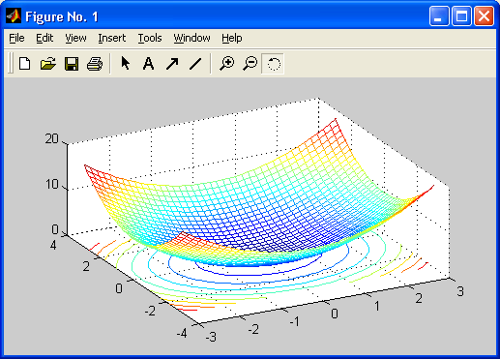
Task: Close the Figure No. 1 window
Action: pos(484,15)
